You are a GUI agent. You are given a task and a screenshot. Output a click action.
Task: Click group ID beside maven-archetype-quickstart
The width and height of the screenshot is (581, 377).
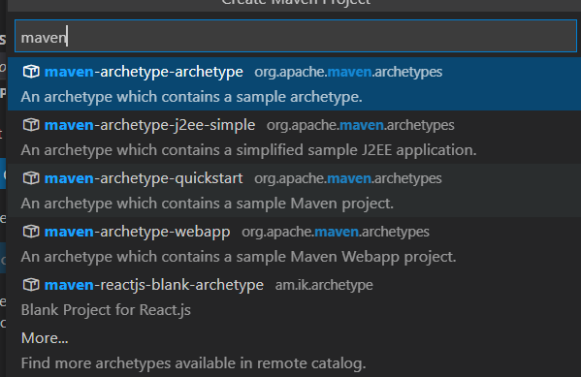tap(348, 178)
